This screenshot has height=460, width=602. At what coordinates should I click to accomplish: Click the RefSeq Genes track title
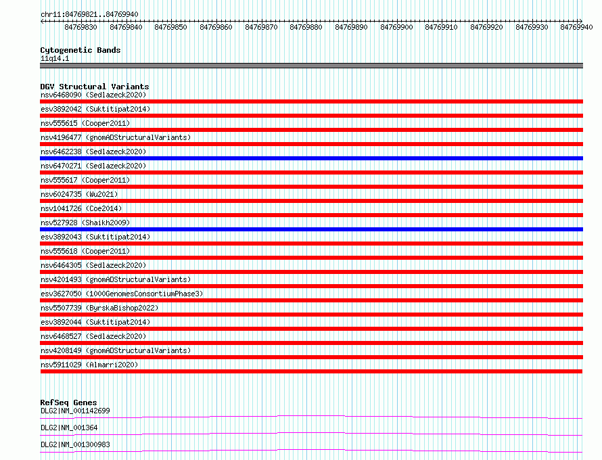(x=68, y=402)
